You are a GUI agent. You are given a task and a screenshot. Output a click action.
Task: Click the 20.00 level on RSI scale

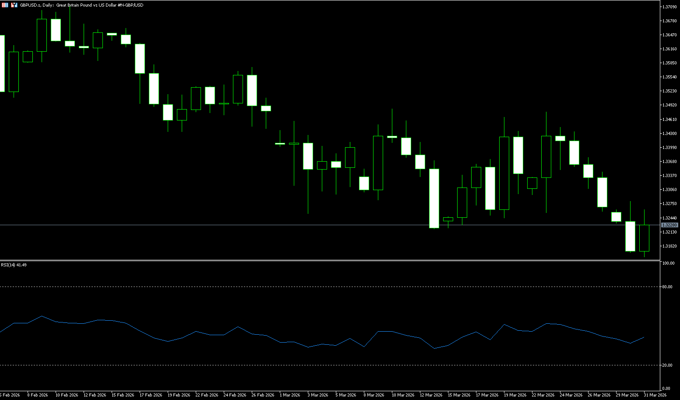click(x=667, y=365)
